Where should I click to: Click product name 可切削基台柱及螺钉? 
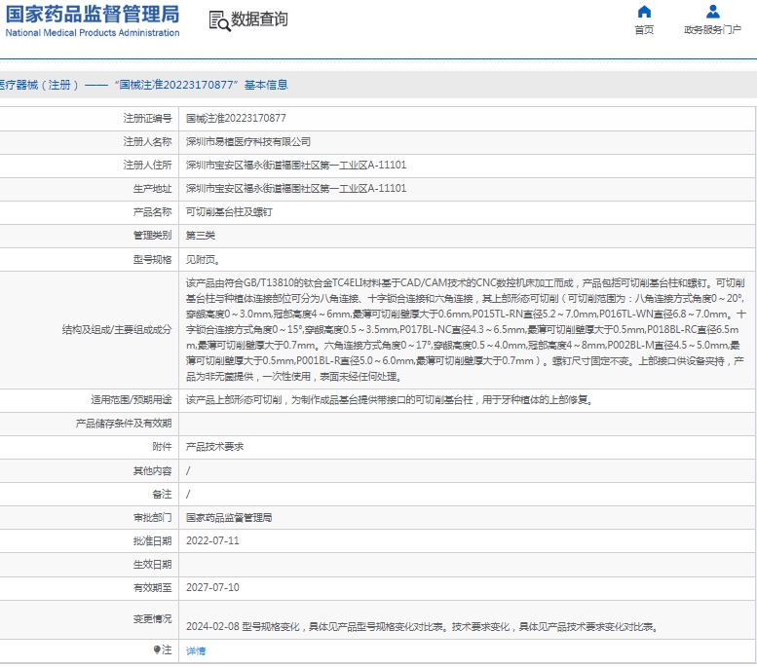pos(229,212)
